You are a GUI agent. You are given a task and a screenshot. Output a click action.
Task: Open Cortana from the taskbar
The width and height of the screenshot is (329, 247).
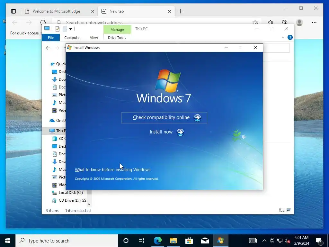click(x=126, y=241)
